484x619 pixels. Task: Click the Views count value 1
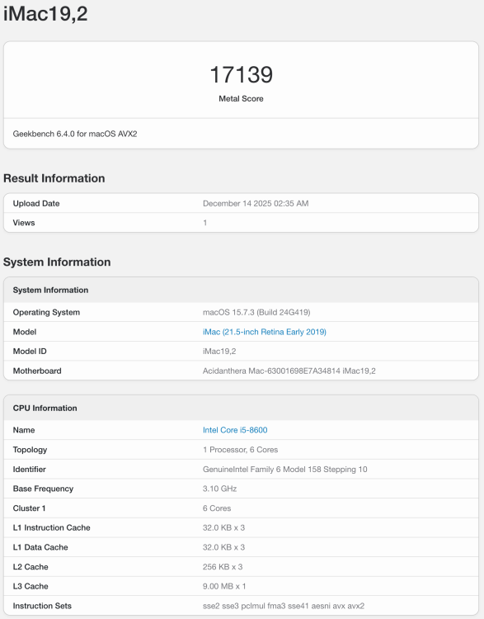click(x=205, y=223)
